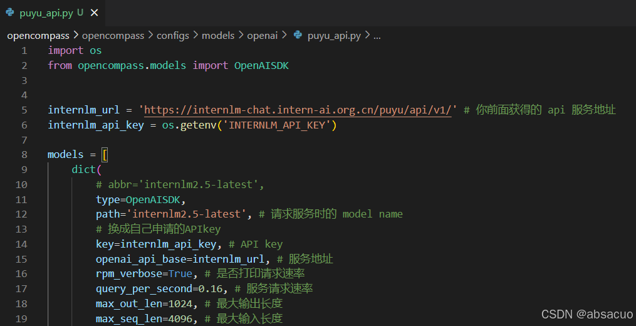Click the commented abbr line
This screenshot has height=326, width=636.
point(180,184)
